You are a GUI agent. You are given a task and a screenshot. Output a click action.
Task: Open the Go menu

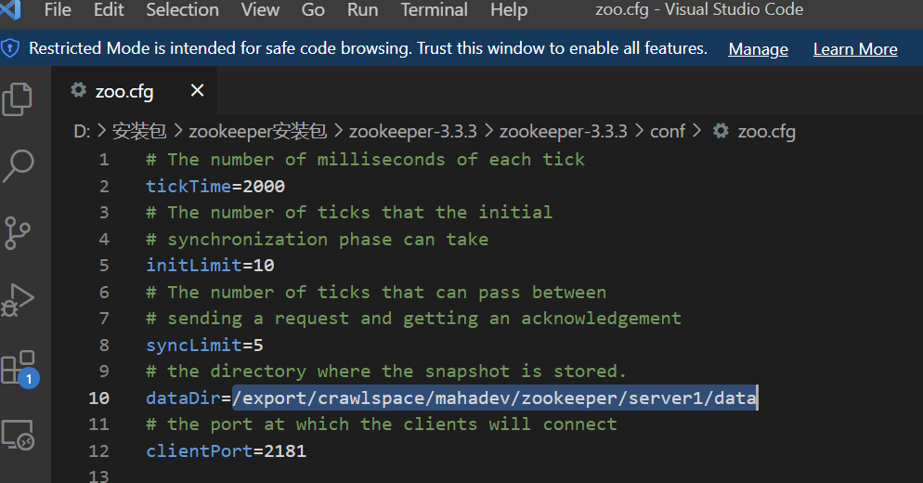313,9
